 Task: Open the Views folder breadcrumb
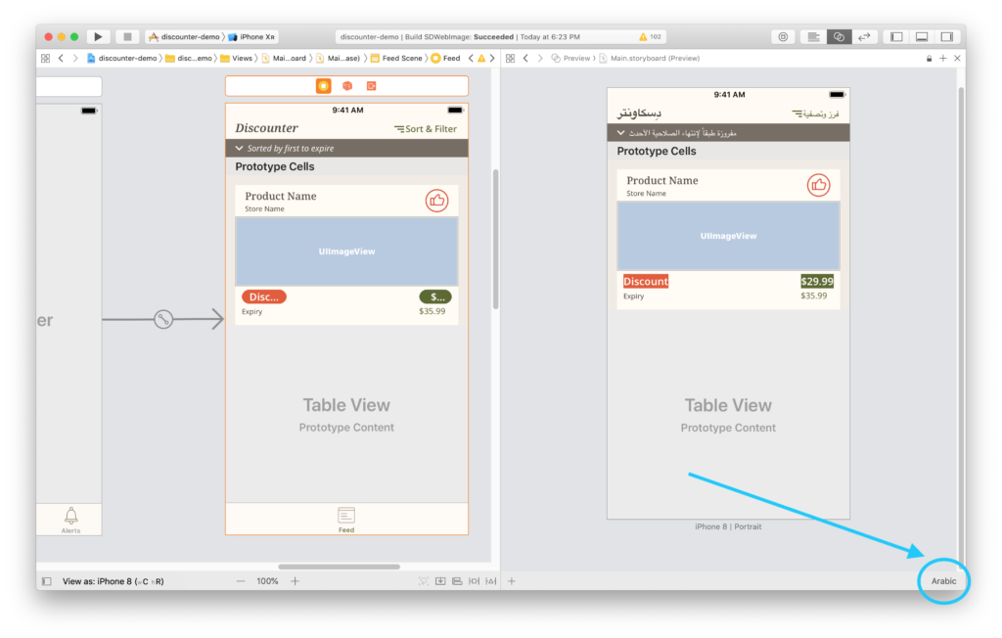[x=236, y=58]
